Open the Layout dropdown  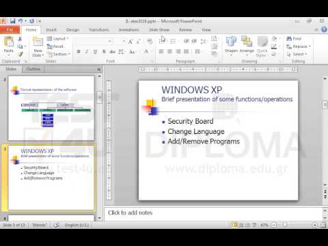coord(57,39)
